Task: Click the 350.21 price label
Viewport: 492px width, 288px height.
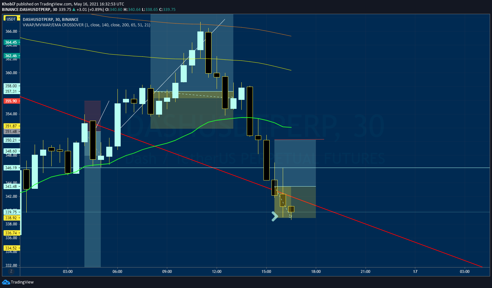Action: click(12, 140)
